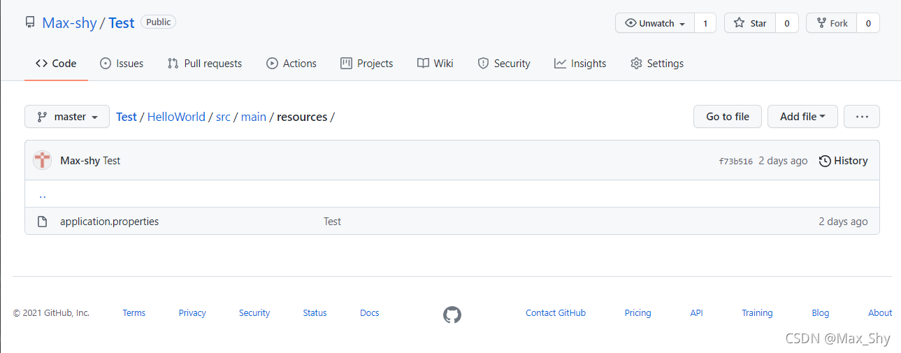This screenshot has height=353, width=901.
Task: Open the commit hash f73b516
Action: tap(735, 161)
